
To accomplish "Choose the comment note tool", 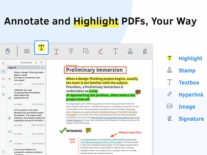I will 27,51.
